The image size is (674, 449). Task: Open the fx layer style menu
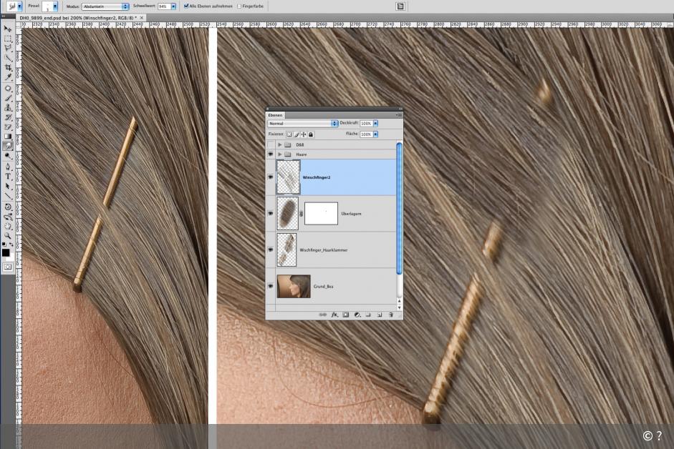[x=334, y=315]
